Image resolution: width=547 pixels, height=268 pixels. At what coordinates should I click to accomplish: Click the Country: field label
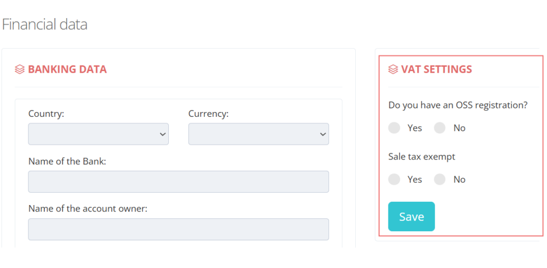pos(46,114)
